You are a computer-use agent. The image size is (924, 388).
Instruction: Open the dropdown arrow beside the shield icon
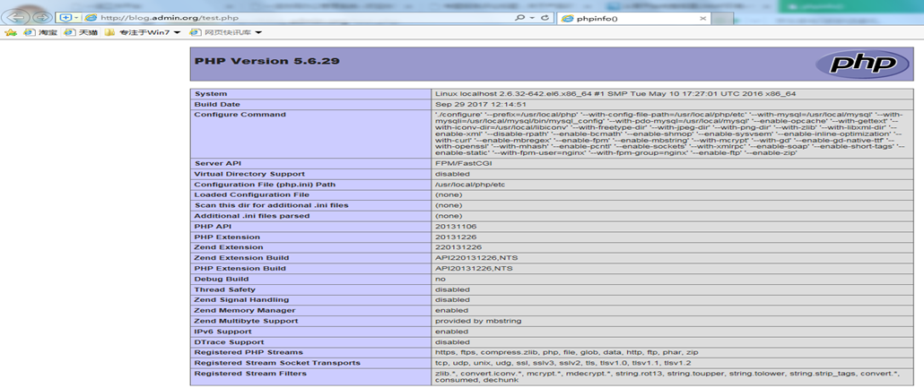click(76, 18)
